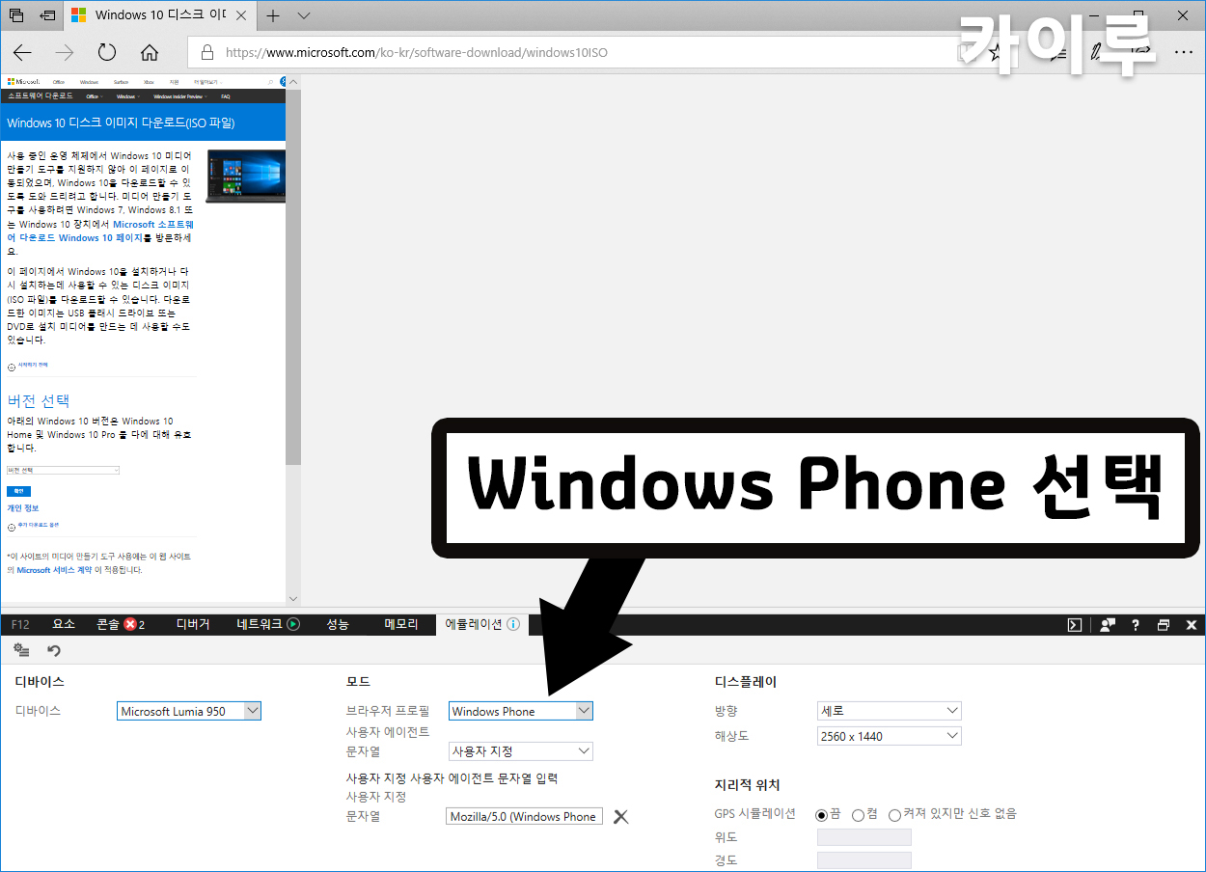Screen dimensions: 1206x872
Task: Open the DevTools console toggle icon
Action: [1074, 624]
